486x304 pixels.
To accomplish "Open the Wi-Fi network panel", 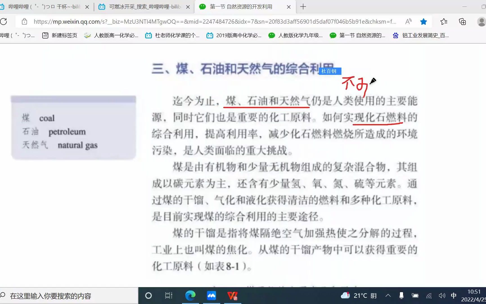I will pos(429,296).
